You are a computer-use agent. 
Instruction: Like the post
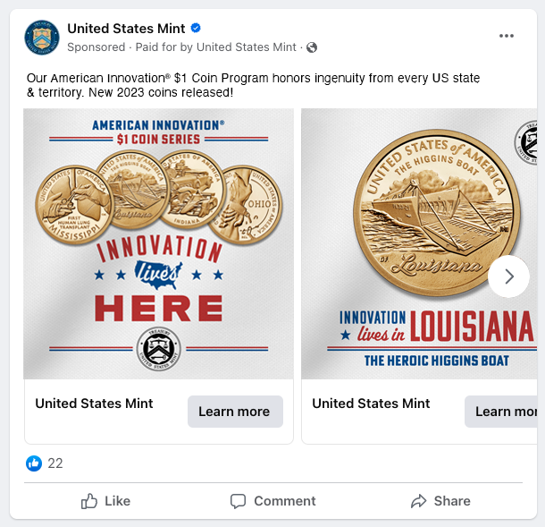click(105, 501)
